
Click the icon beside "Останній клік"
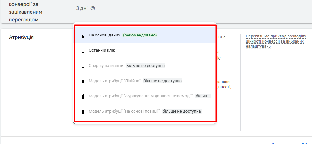[x=82, y=50]
